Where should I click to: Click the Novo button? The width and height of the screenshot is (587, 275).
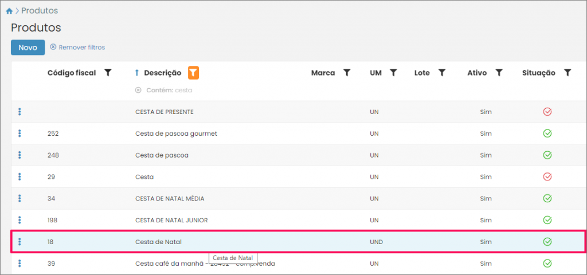click(x=28, y=48)
